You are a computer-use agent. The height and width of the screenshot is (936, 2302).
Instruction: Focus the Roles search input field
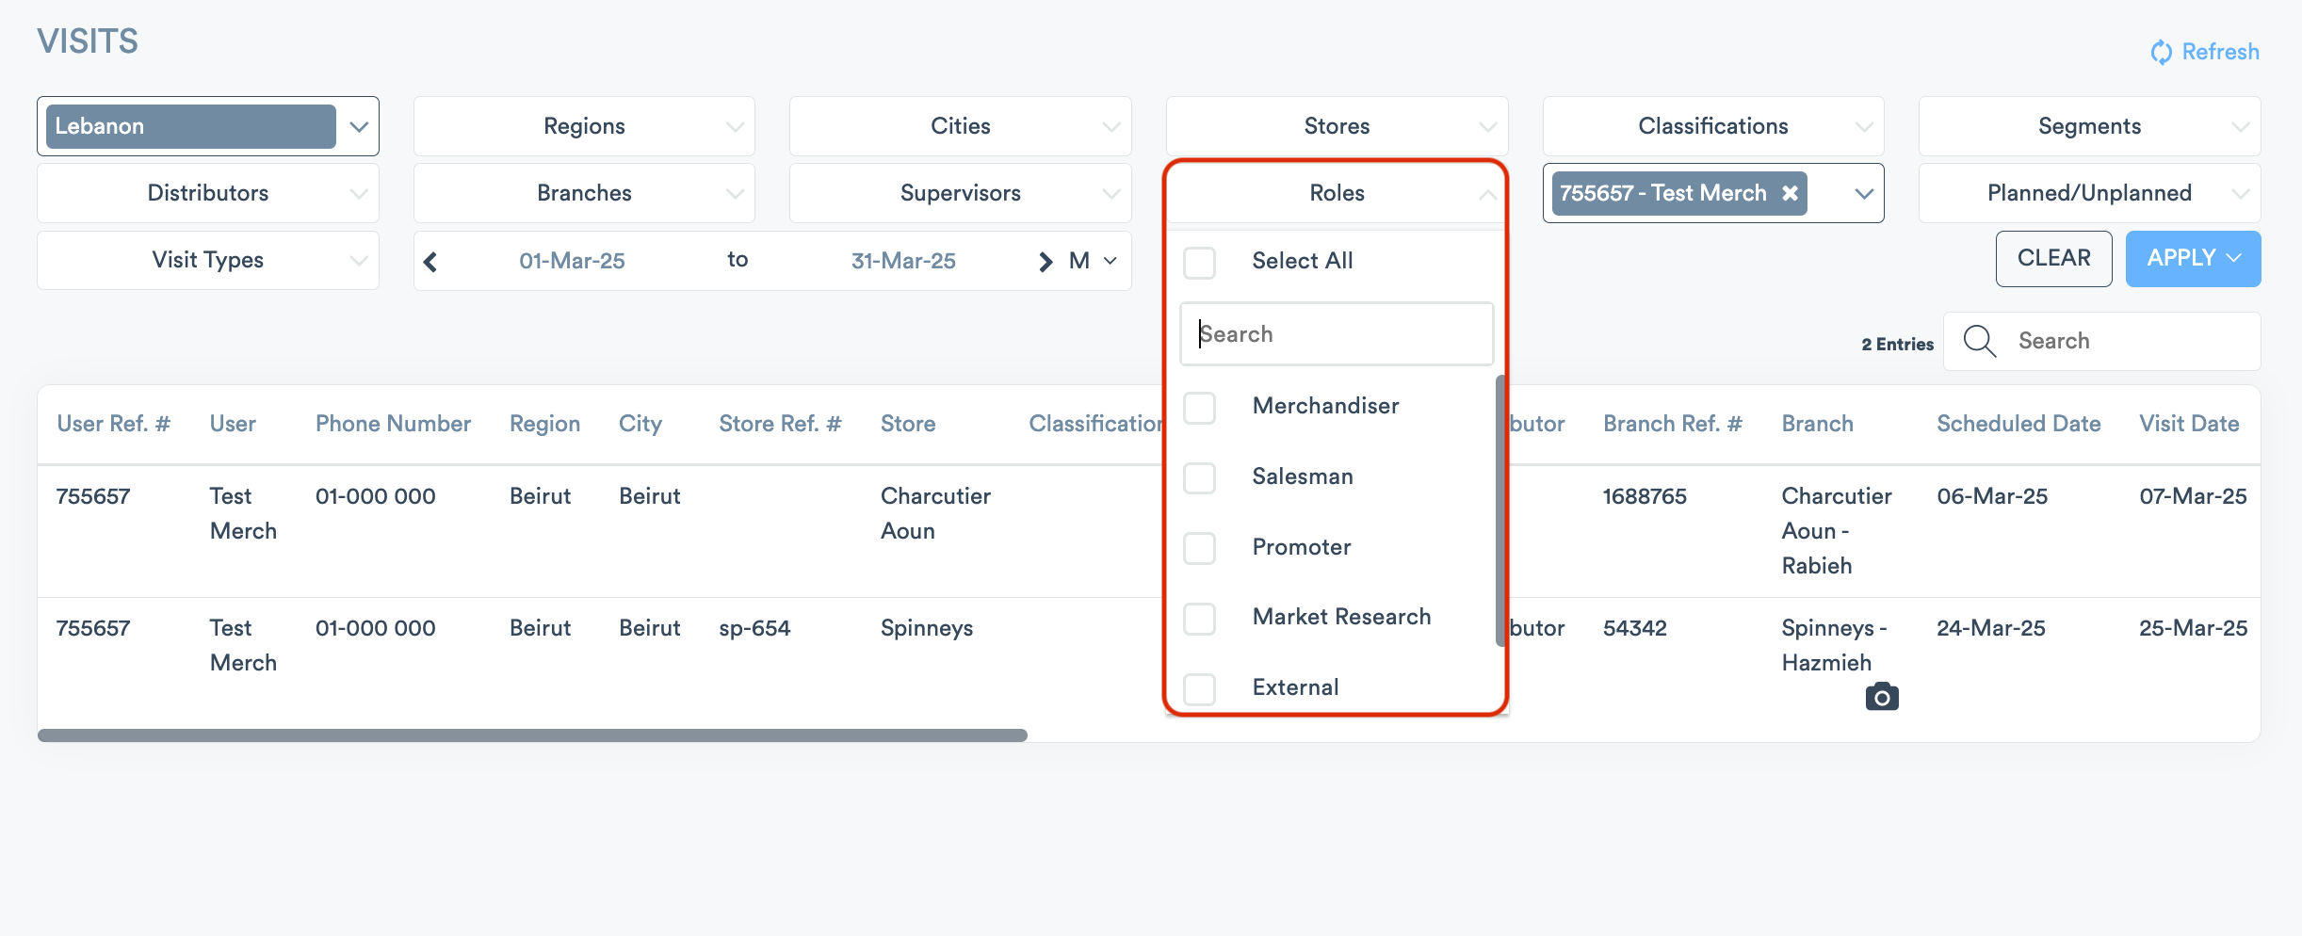[1337, 334]
